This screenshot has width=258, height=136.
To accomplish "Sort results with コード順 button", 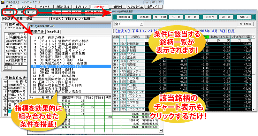I will (160, 17).
